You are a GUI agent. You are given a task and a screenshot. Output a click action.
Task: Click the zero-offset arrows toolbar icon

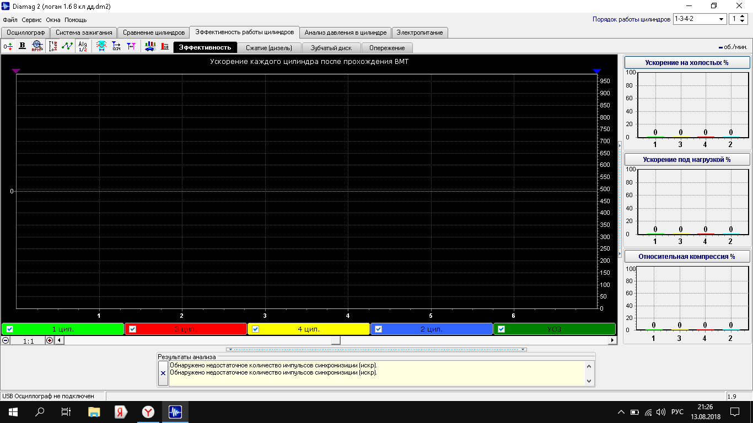coord(8,46)
